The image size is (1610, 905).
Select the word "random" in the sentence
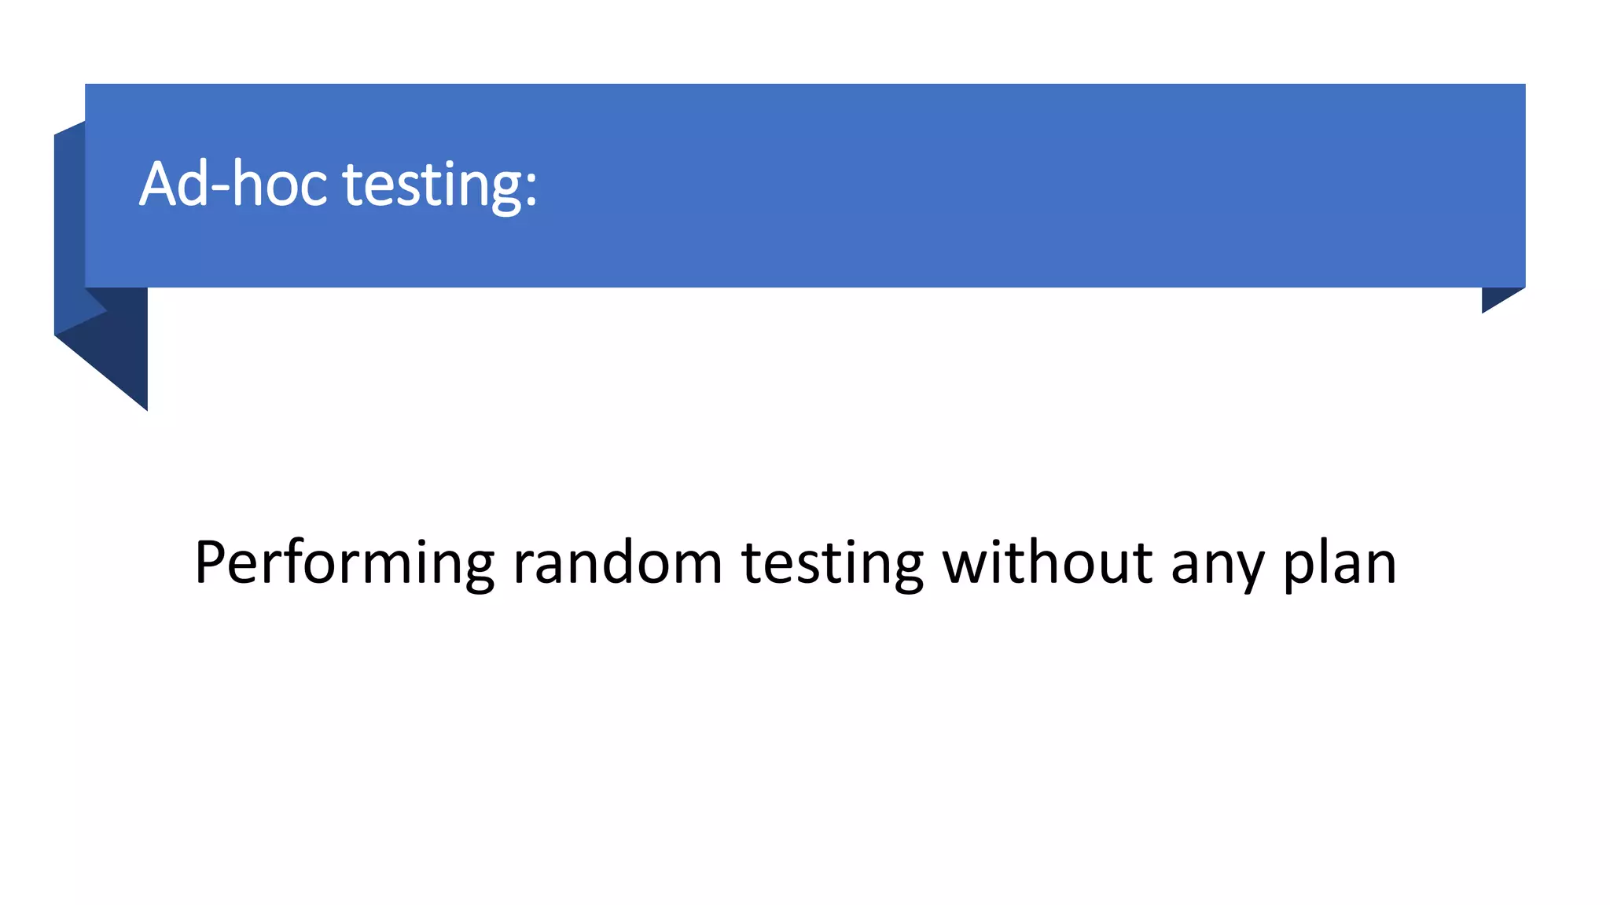(617, 563)
